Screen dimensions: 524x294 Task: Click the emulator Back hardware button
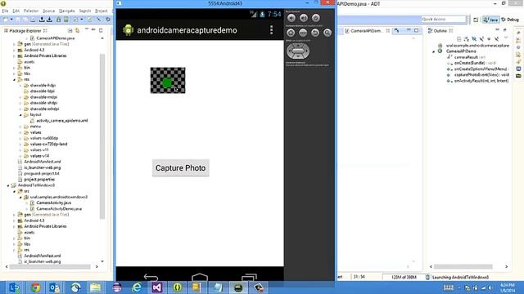[315, 33]
